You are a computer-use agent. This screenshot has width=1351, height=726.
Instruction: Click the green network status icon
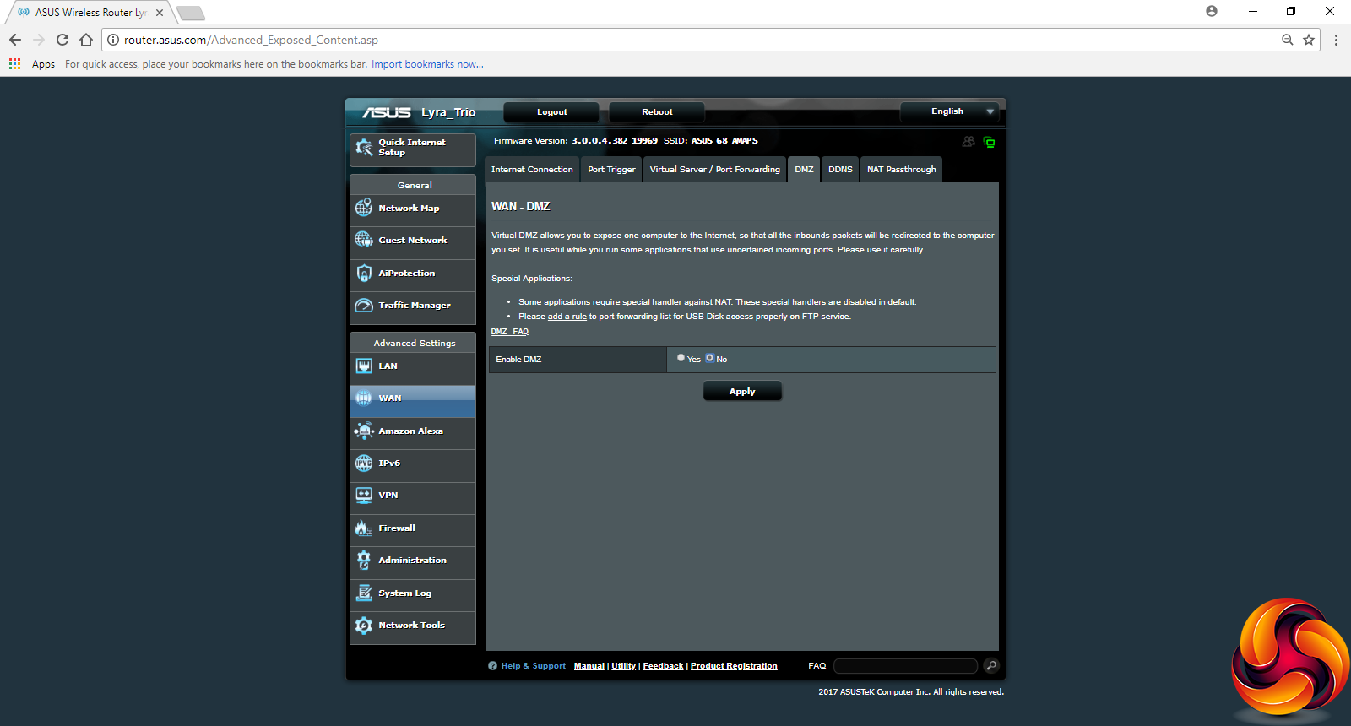[x=989, y=142]
